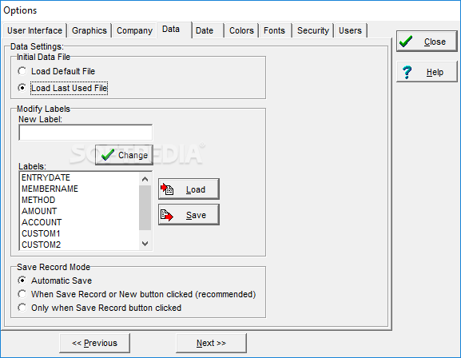The width and height of the screenshot is (461, 358).
Task: Switch to the Security tab
Action: coord(313,30)
